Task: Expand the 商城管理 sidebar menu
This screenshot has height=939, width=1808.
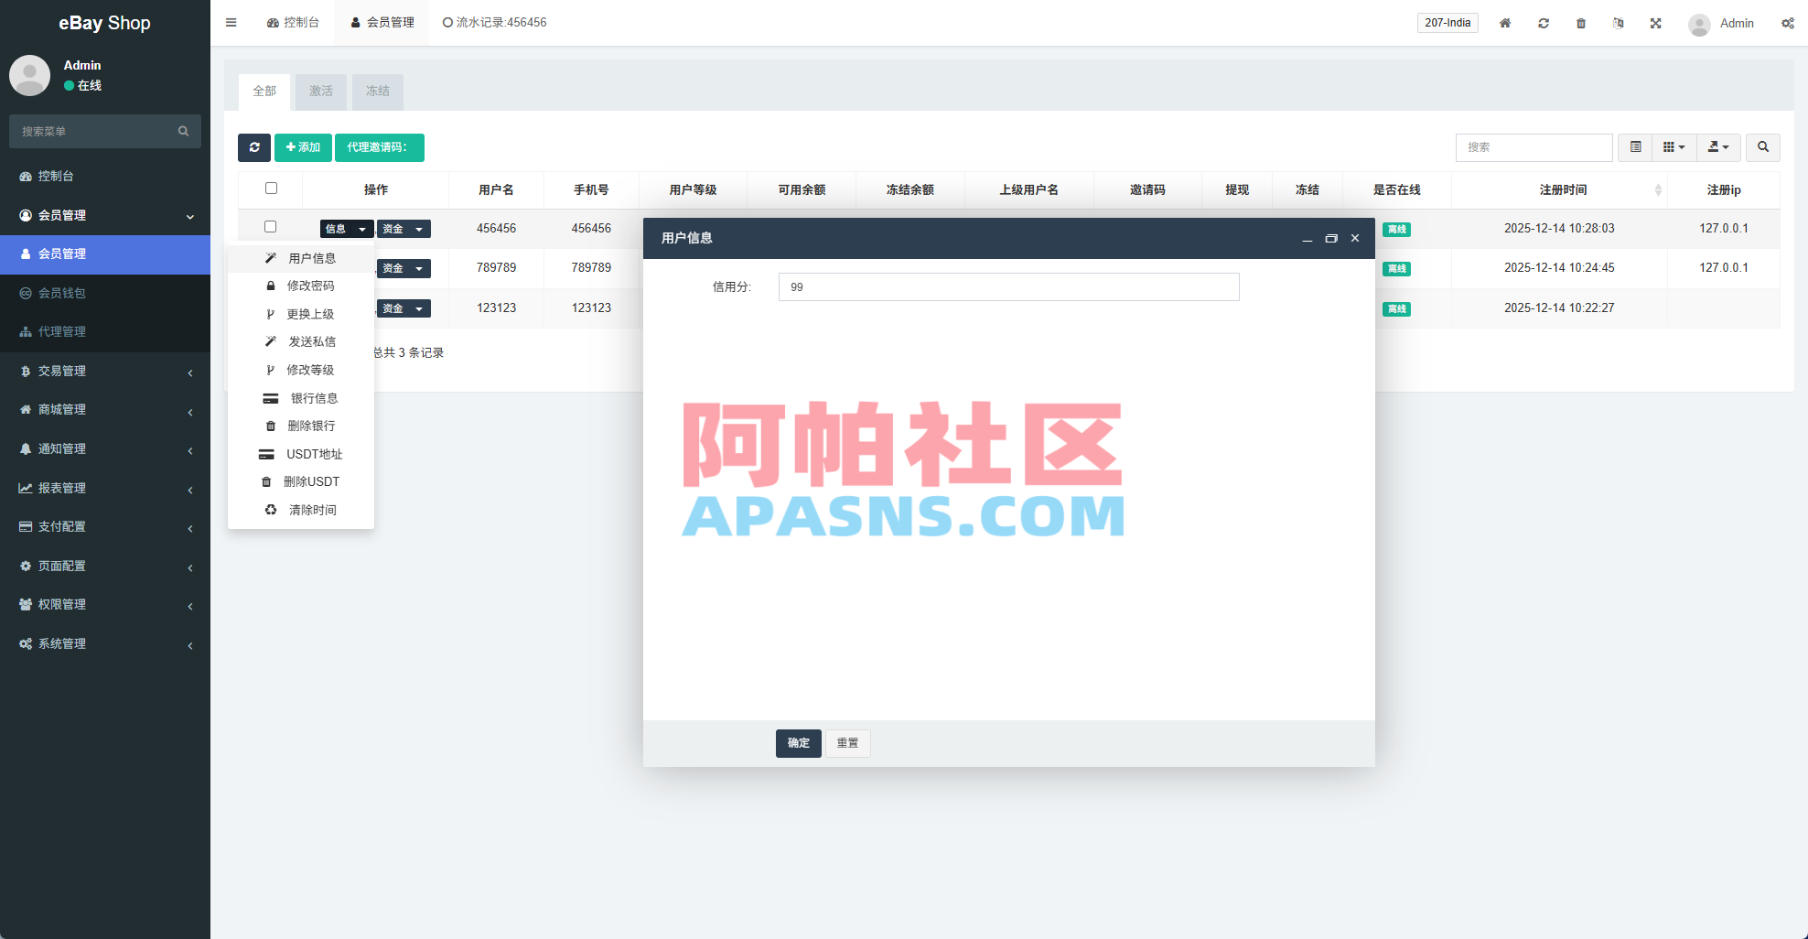Action: tap(105, 410)
